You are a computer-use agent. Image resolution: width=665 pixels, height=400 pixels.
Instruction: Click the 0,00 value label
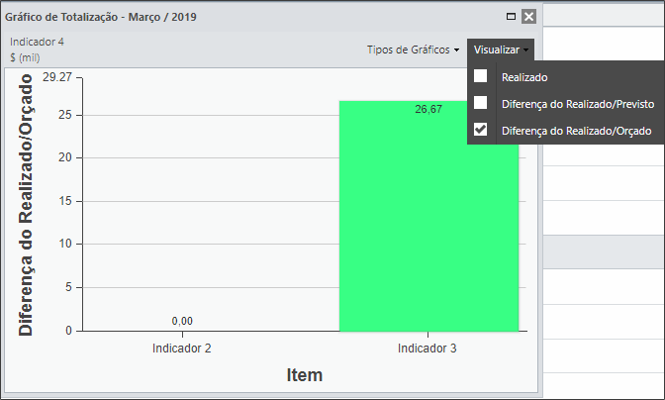tap(182, 321)
